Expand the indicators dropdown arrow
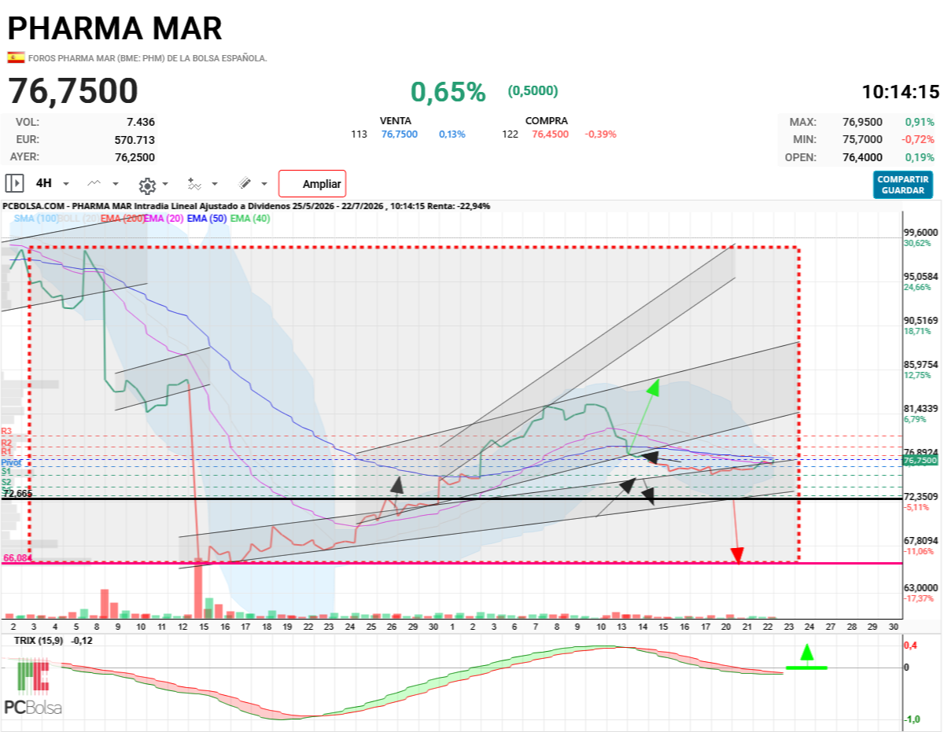The width and height of the screenshot is (944, 732). [215, 184]
